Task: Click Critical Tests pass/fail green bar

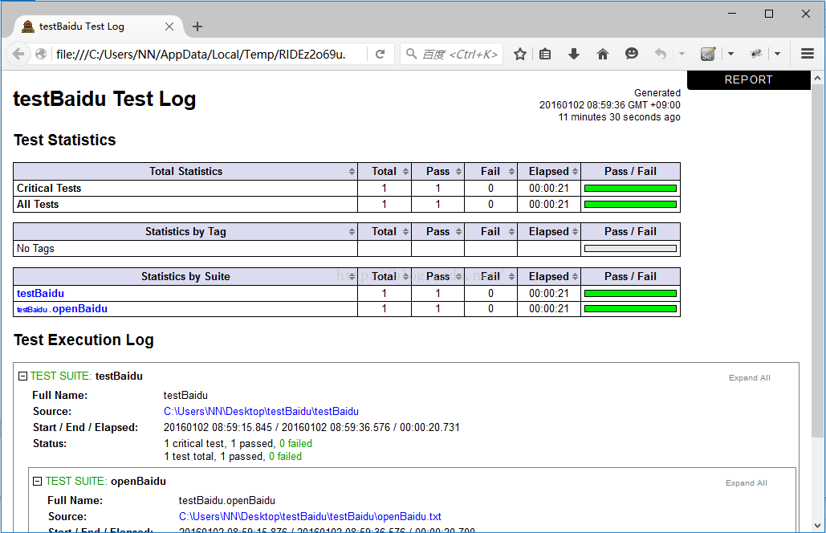Action: (x=631, y=188)
